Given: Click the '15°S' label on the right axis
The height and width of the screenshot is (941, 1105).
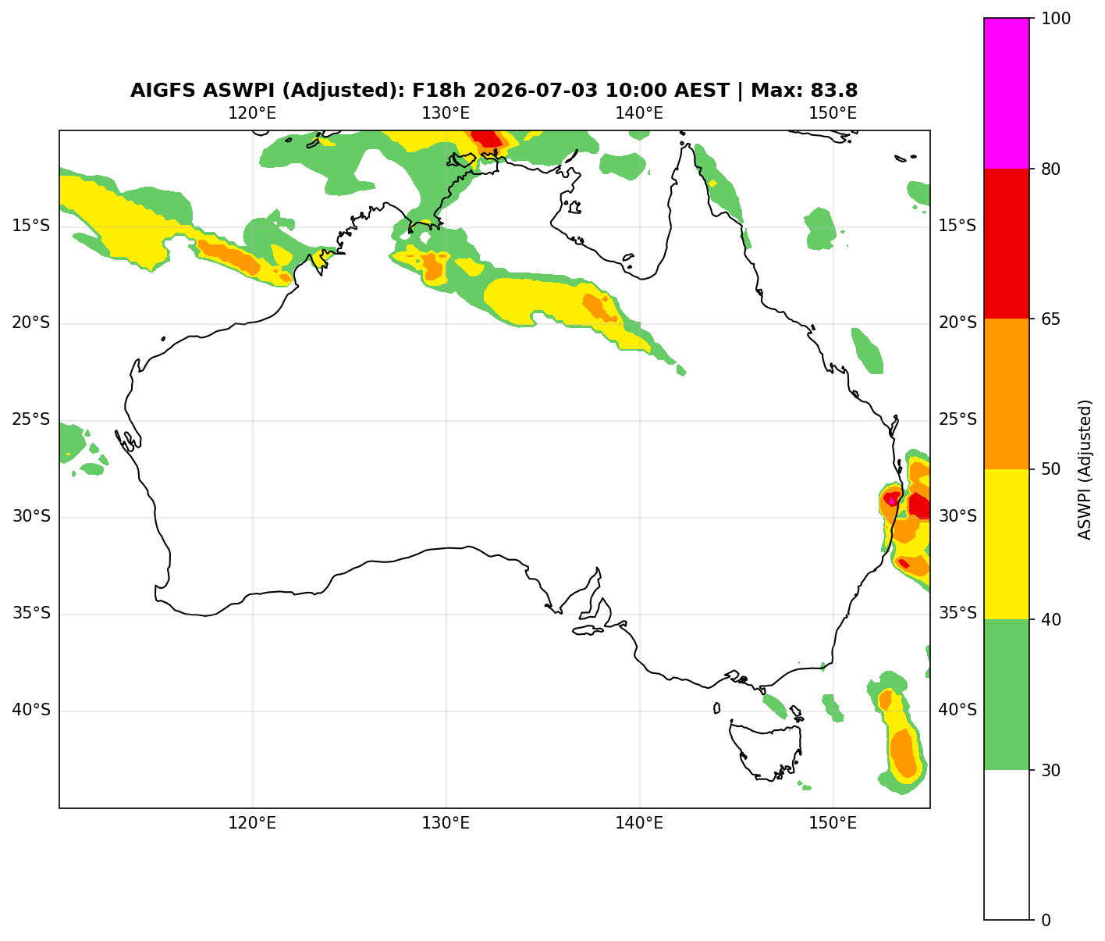Looking at the screenshot, I should pos(958,226).
